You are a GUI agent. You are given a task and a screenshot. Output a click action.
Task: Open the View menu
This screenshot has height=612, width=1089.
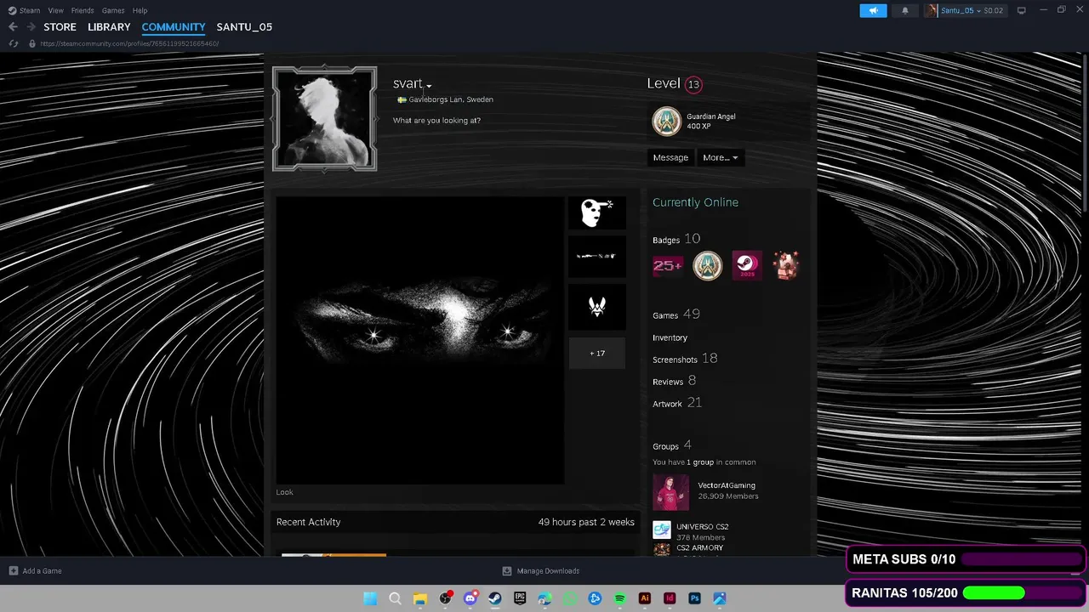55,10
